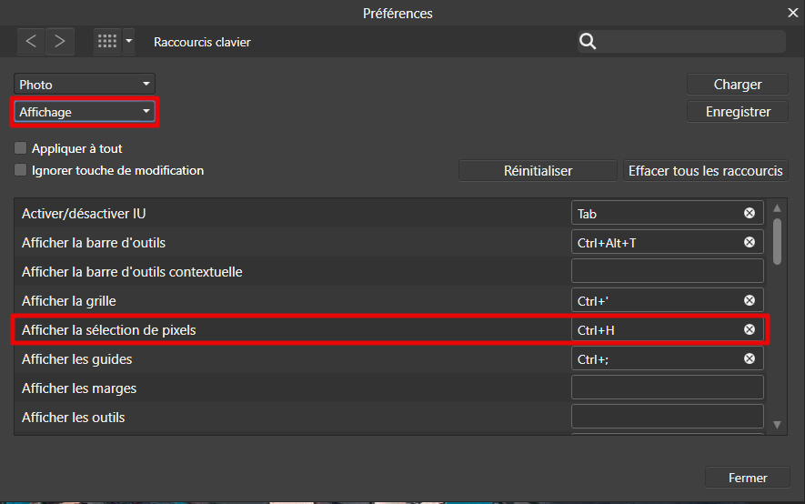This screenshot has height=504, width=805.
Task: Edit shortcut field for Afficher la barre d'outils
Action: point(667,242)
